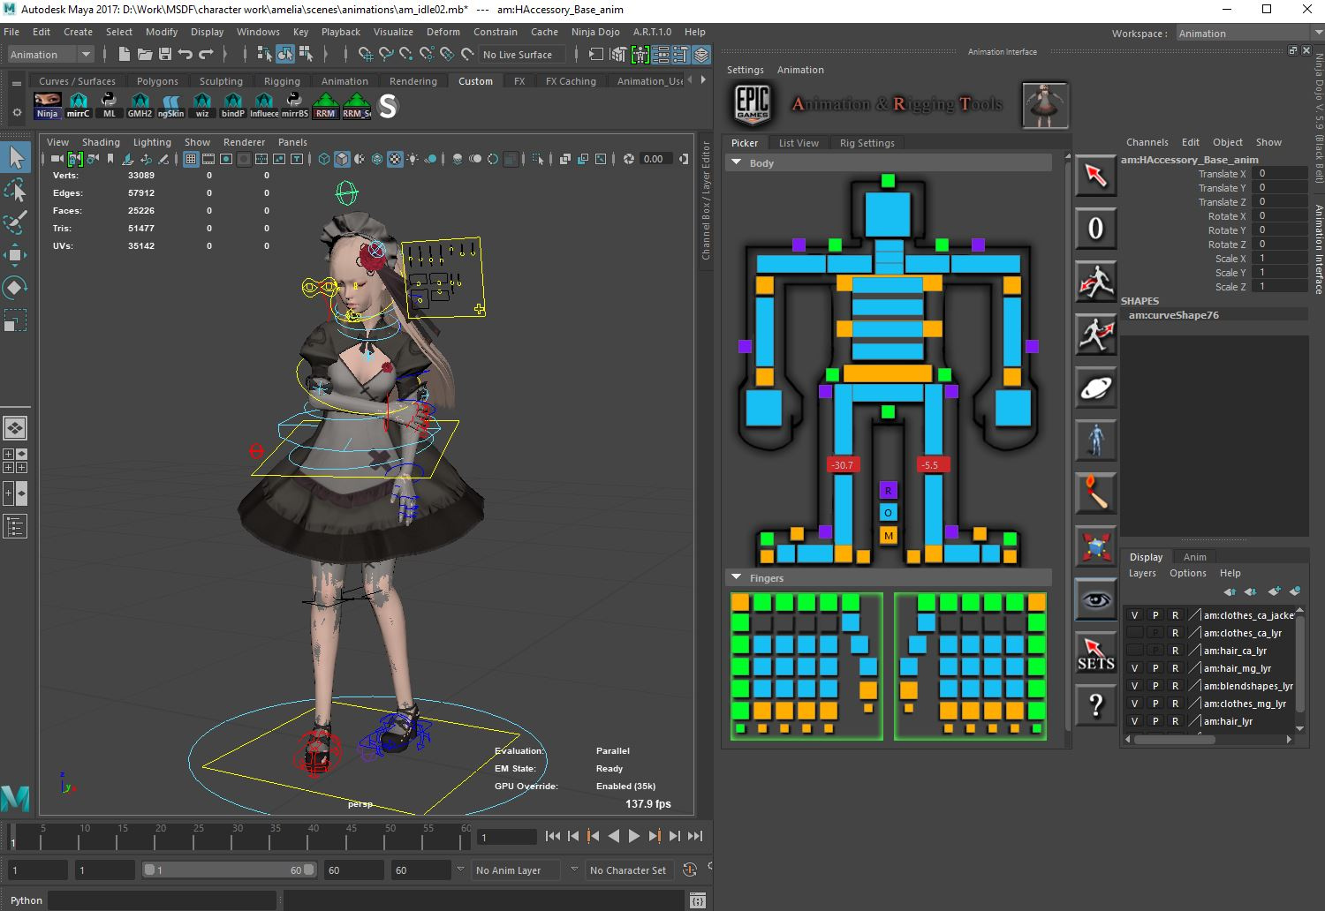The height and width of the screenshot is (911, 1325).
Task: Open the Deform menu
Action: coord(443,32)
